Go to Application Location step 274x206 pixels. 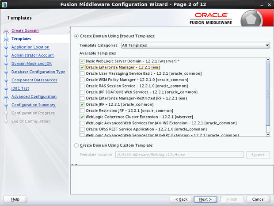[30, 47]
